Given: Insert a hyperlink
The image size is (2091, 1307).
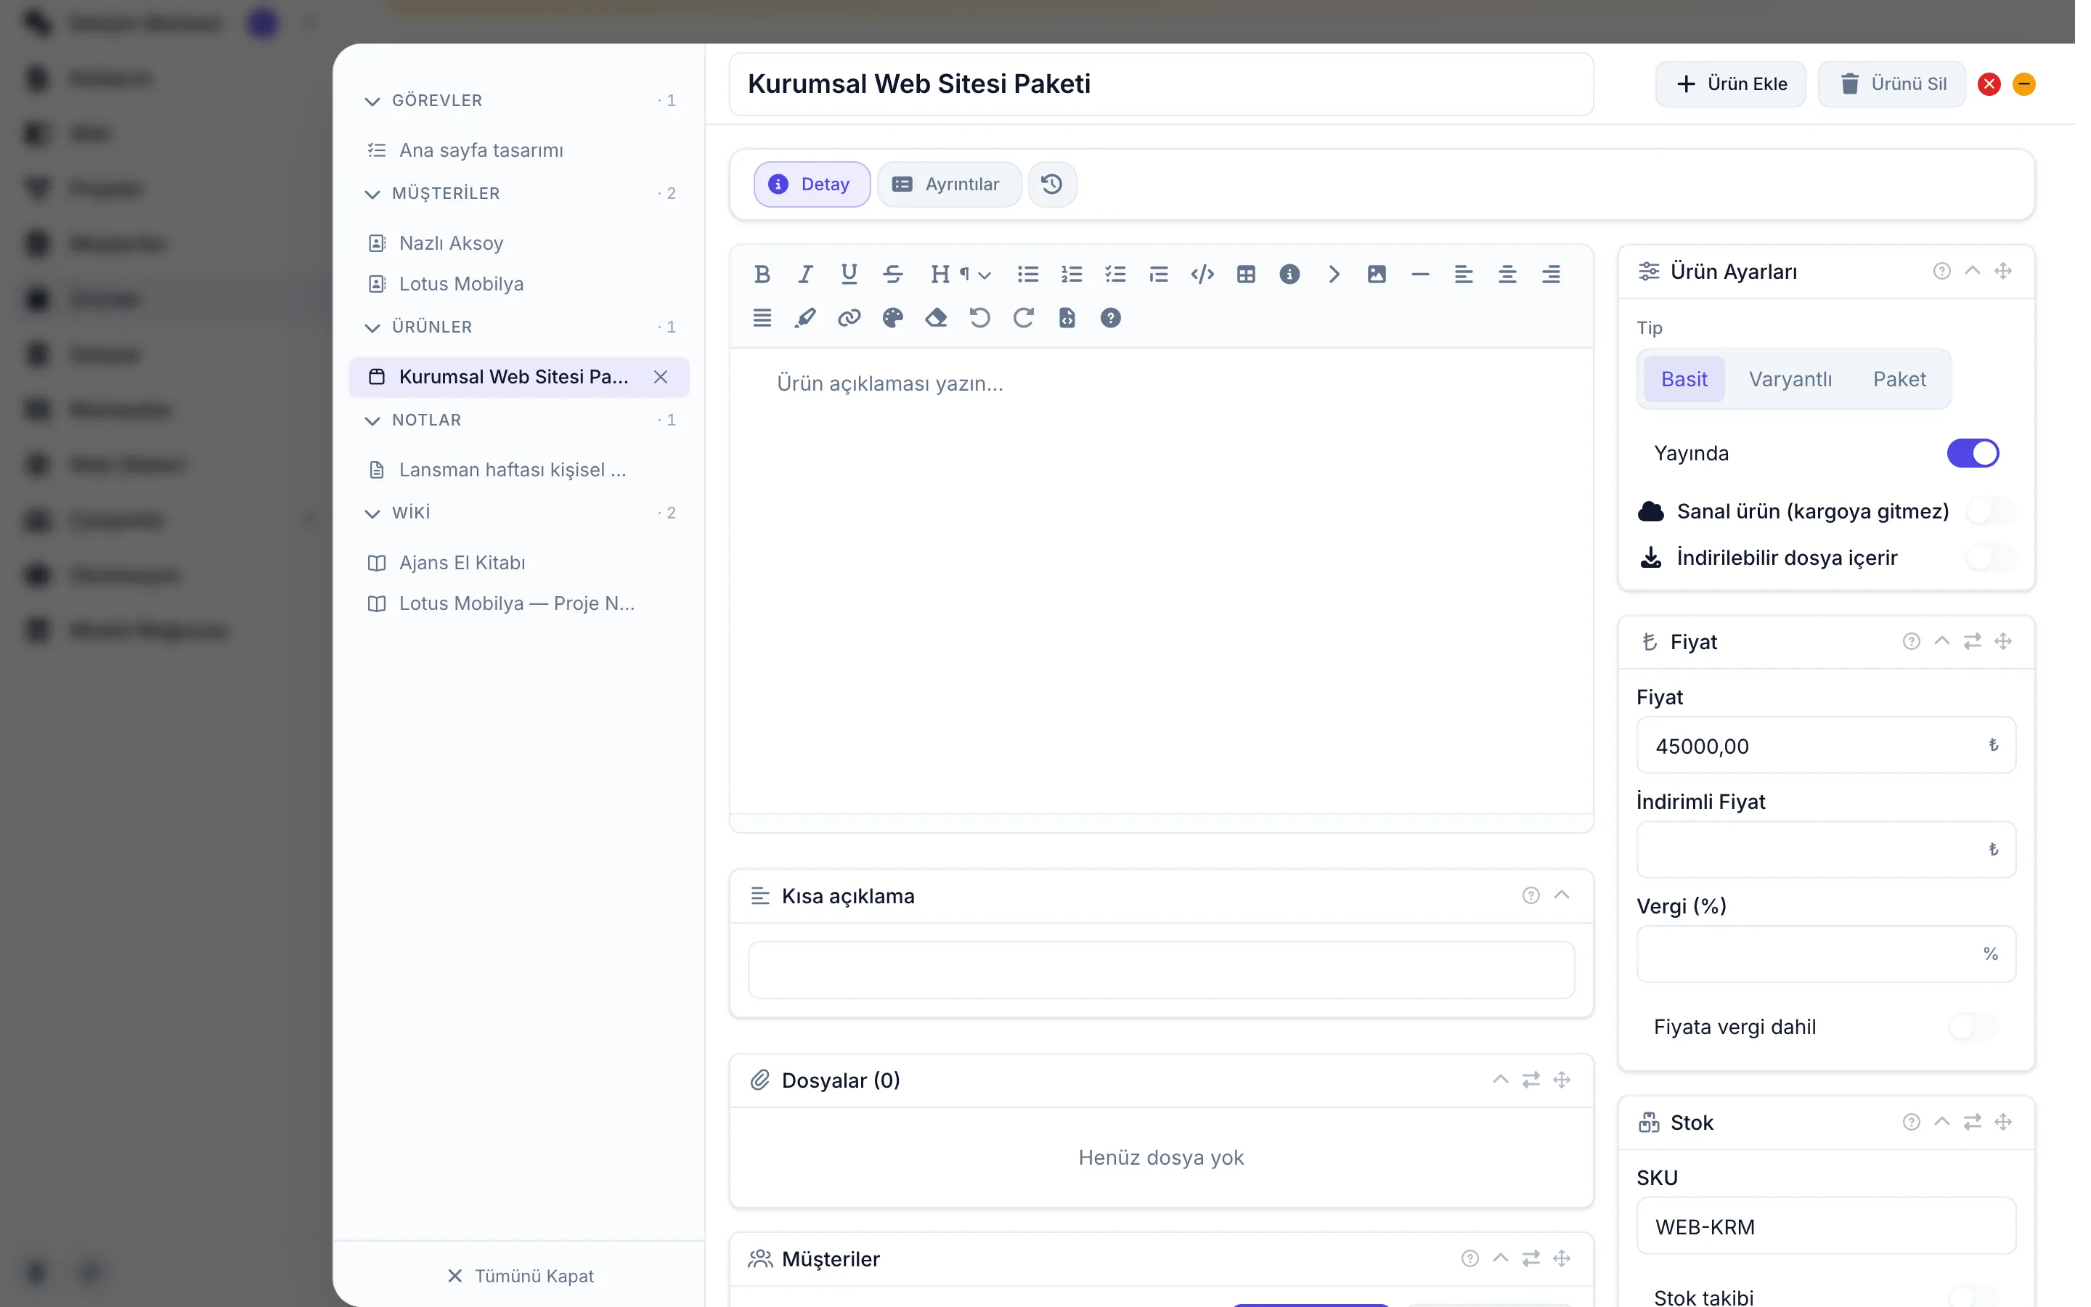Looking at the screenshot, I should tap(849, 318).
